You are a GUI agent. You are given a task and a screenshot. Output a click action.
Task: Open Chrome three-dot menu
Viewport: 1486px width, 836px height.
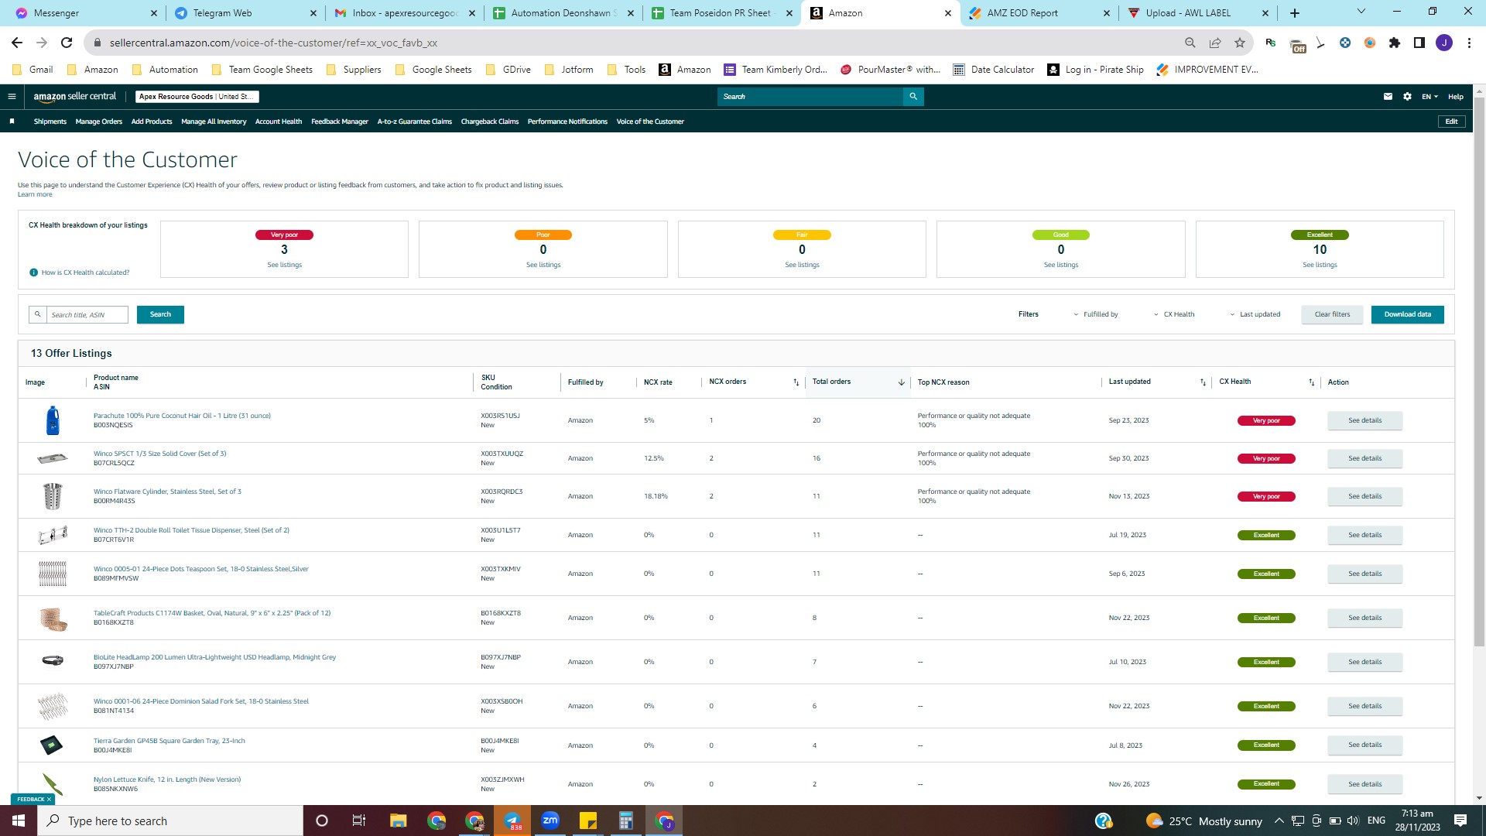coord(1469,43)
